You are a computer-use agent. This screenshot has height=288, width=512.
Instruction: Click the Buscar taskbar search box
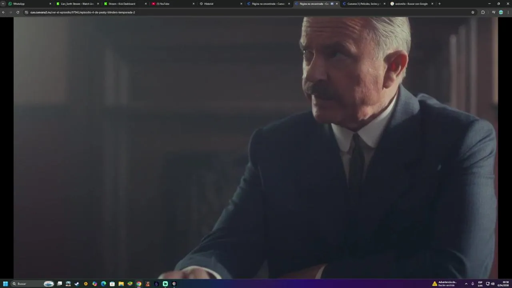[x=33, y=284]
